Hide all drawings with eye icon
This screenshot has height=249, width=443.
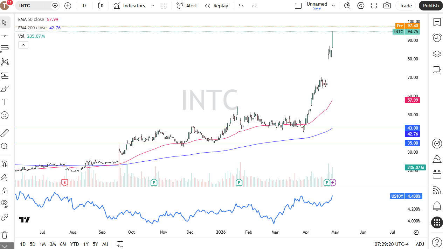(x=5, y=204)
